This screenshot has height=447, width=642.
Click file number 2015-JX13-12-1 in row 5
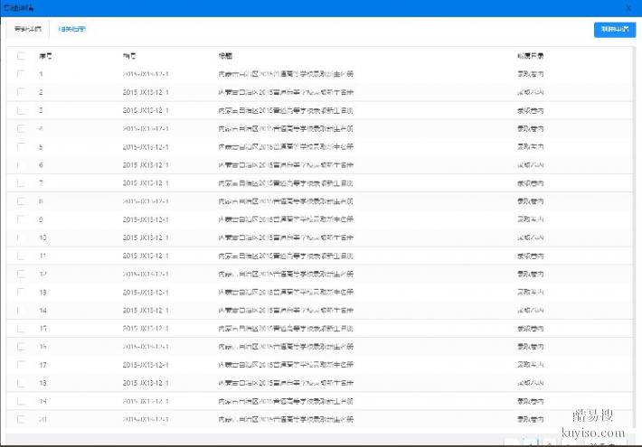pyautogui.click(x=146, y=147)
